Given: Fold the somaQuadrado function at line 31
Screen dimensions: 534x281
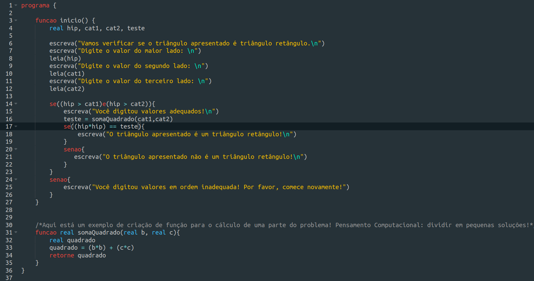Looking at the screenshot, I should click(16, 233).
